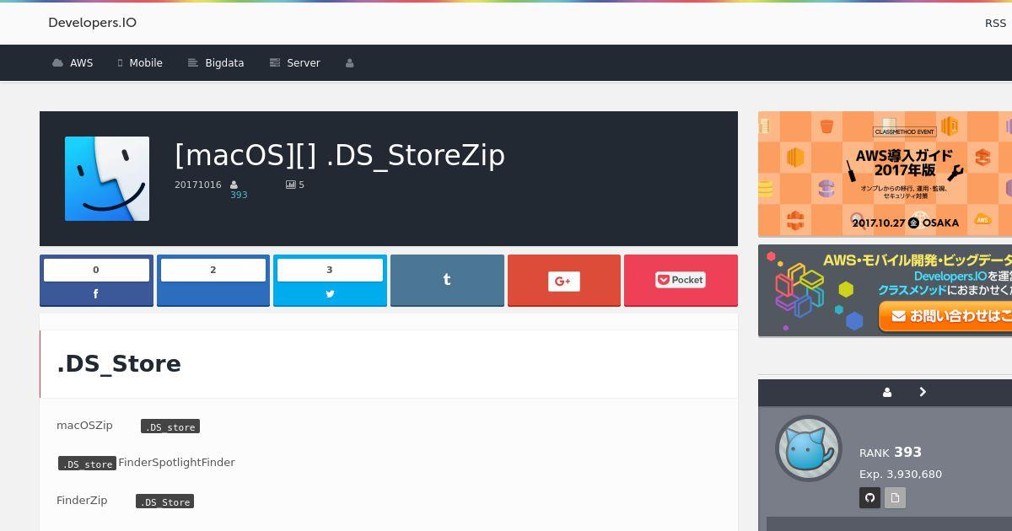Screen dimensions: 1012x531
Task: Click the Finder icon article thumbnail
Action: pos(107,179)
